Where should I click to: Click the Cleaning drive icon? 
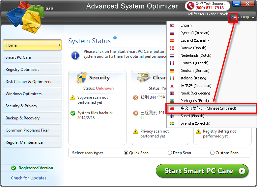144,77
